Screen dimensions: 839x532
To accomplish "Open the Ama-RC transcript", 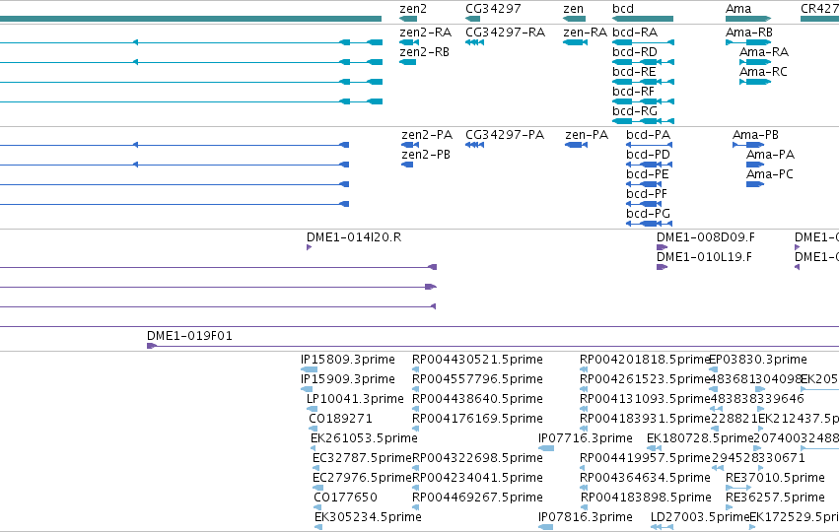I will 763,72.
